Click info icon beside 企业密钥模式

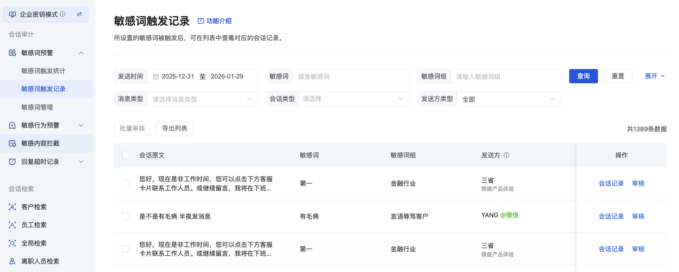[x=63, y=14]
